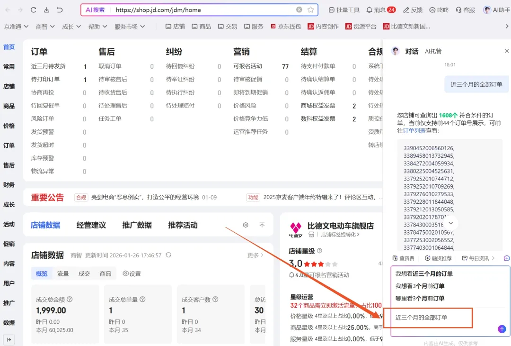Open the 货源平台 bookmark
This screenshot has height=346, width=511.
[361, 27]
